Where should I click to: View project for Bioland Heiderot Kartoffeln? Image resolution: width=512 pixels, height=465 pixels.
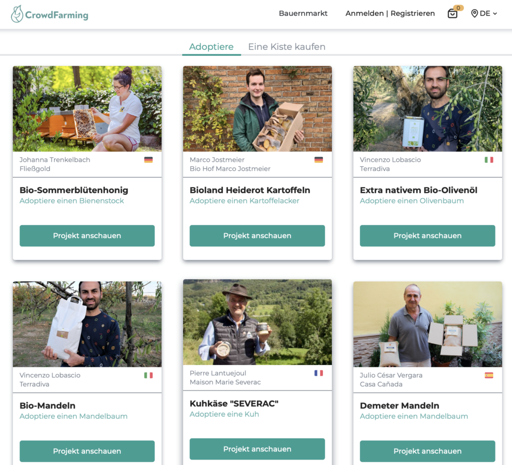click(257, 236)
